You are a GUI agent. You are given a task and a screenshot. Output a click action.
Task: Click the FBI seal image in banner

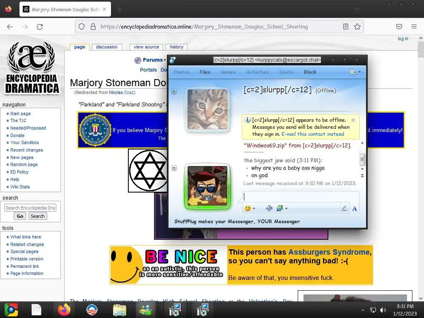tap(95, 130)
